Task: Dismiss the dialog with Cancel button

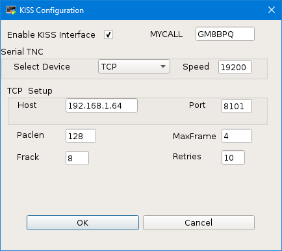Action: [199, 222]
